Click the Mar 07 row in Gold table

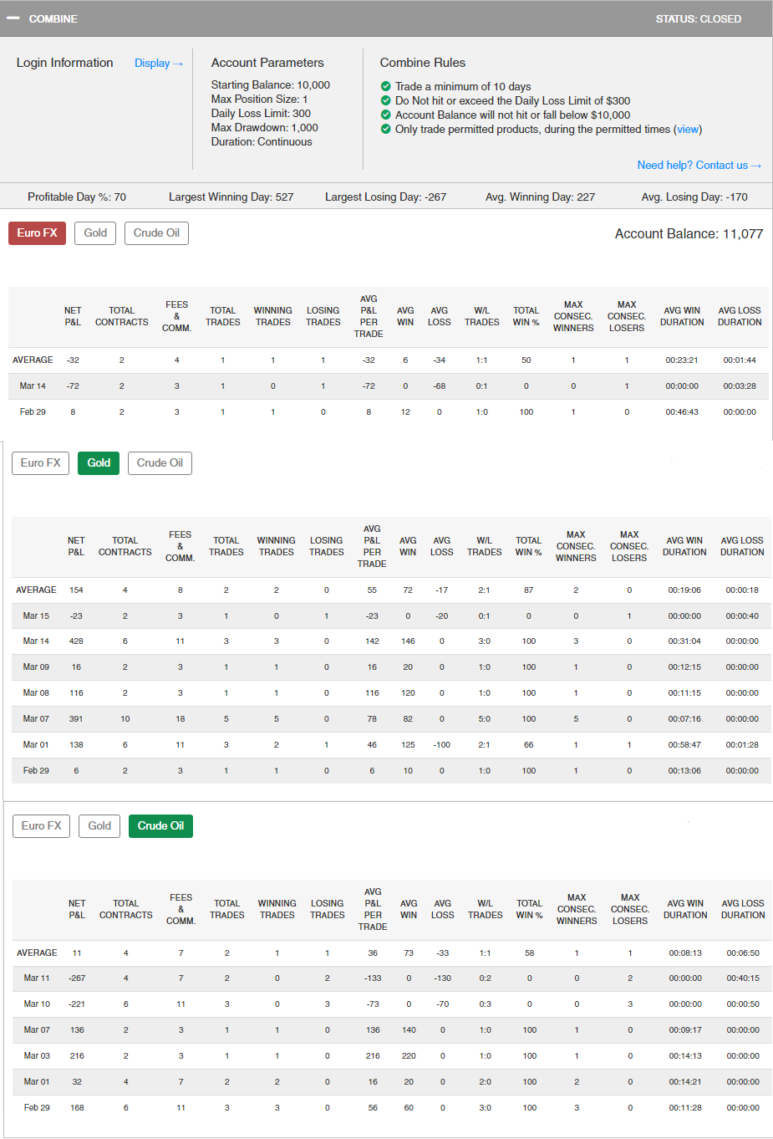[x=36, y=719]
